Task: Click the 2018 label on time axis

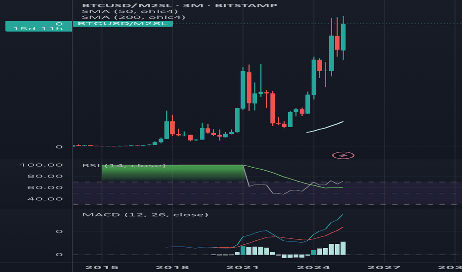Action: point(173,267)
